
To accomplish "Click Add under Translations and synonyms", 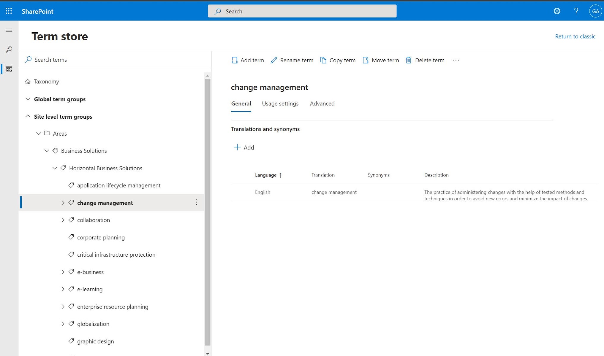I will 244,147.
